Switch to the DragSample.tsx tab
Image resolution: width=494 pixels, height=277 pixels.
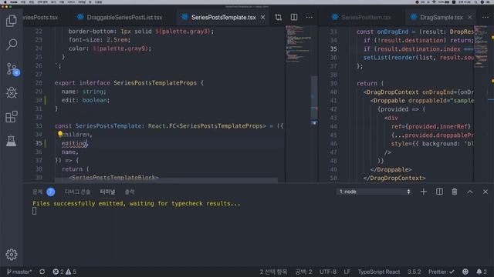(x=441, y=17)
